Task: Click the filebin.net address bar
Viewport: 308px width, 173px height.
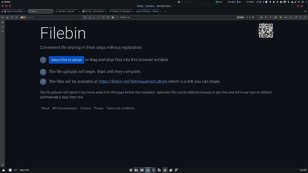Action: click(177, 17)
